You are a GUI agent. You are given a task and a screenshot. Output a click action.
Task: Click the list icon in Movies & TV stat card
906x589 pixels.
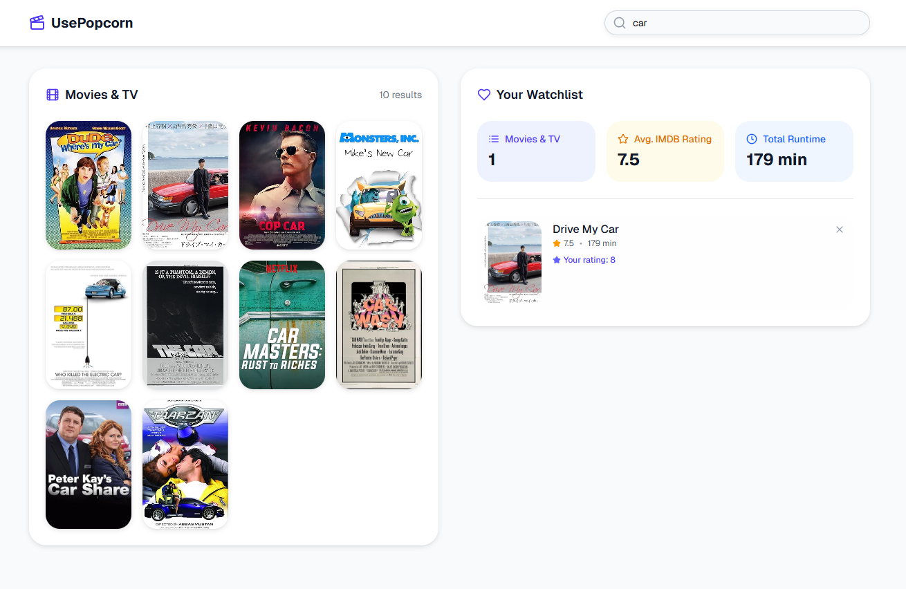[x=494, y=139]
